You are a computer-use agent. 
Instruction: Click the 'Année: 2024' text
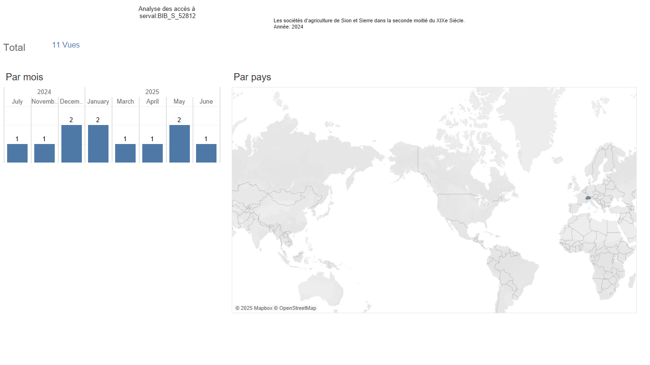tap(288, 27)
